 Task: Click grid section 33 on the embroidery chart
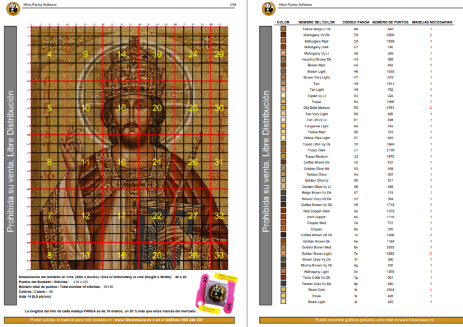point(219,255)
